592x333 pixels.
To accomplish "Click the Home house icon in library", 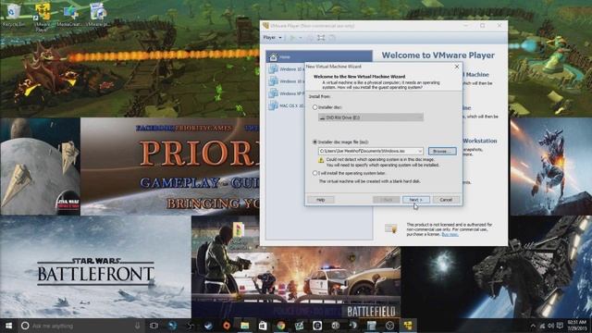I will [274, 57].
